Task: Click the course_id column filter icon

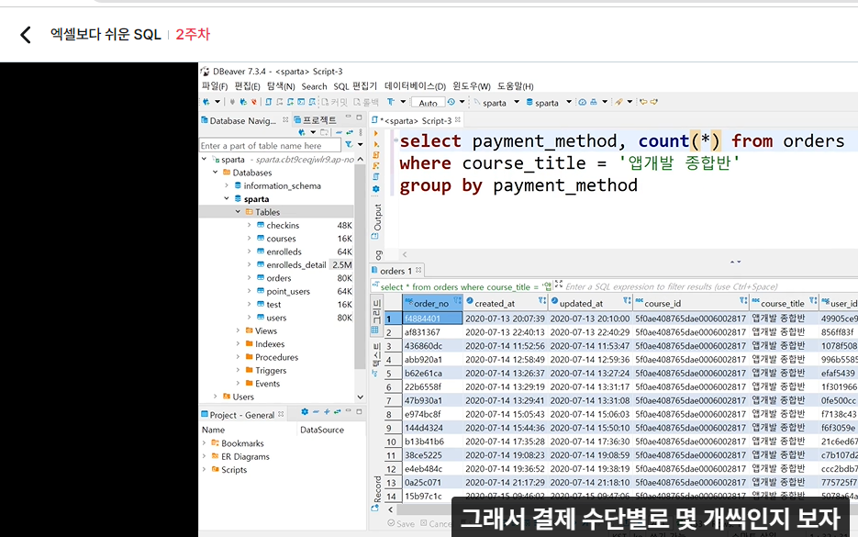Action: coord(743,300)
